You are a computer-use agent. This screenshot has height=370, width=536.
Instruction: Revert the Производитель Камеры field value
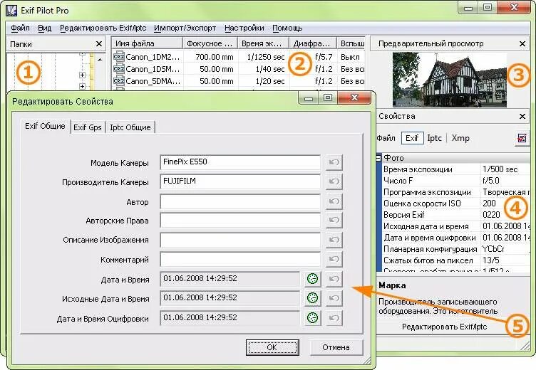point(334,181)
